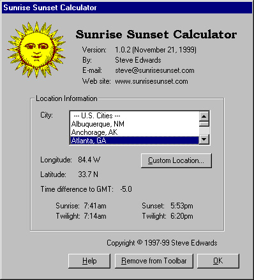Click the sunset time 5:53pm
Image resolution: width=254 pixels, height=280 pixels.
point(182,206)
